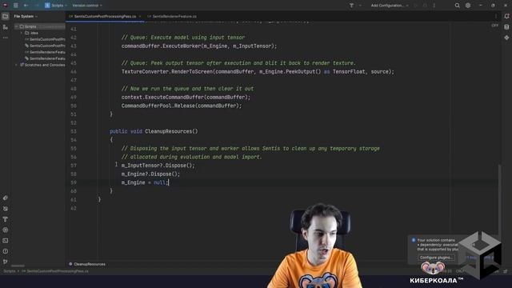512x288 pixels.
Task: Open the File System view selector
Action: 26,16
